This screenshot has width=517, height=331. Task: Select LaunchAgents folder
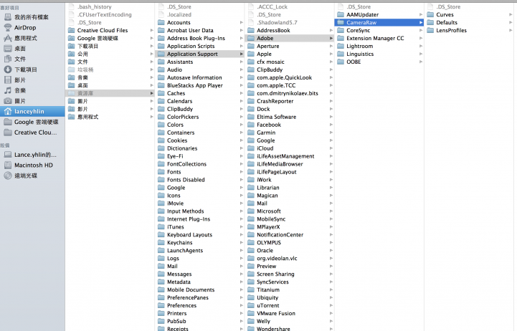[x=200, y=251]
